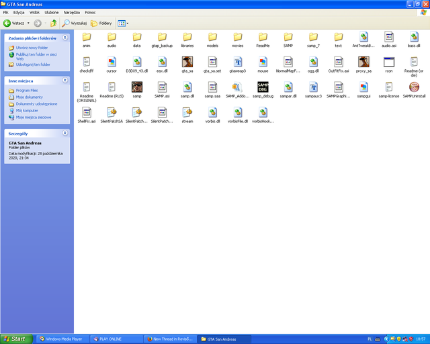Select the samp_7 folder

click(x=314, y=40)
